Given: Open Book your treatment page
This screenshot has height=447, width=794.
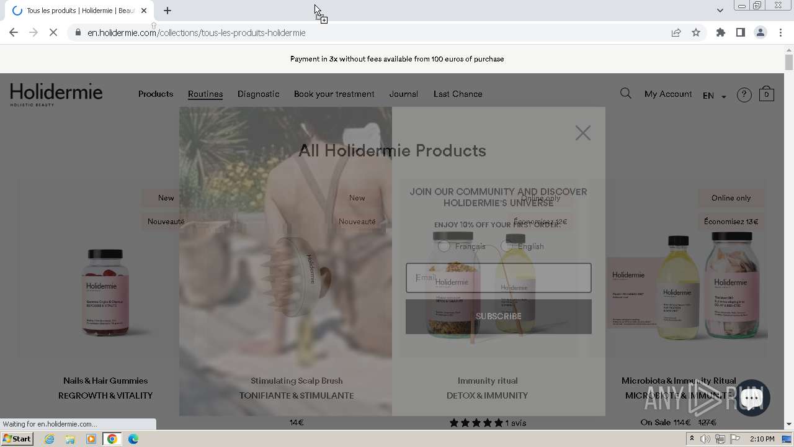Looking at the screenshot, I should (334, 94).
